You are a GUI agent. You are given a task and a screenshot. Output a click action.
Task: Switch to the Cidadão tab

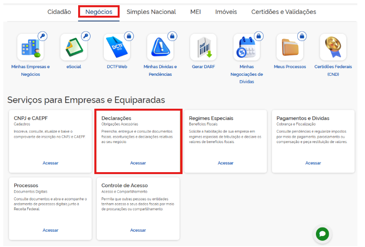click(59, 12)
